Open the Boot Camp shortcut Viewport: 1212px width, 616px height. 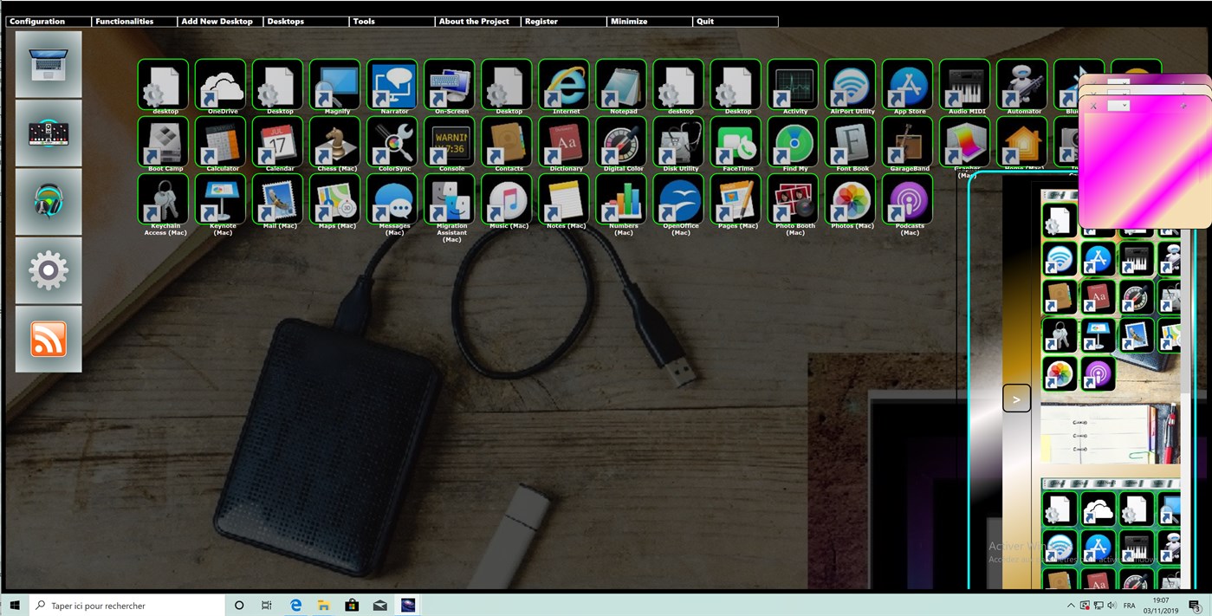165,141
